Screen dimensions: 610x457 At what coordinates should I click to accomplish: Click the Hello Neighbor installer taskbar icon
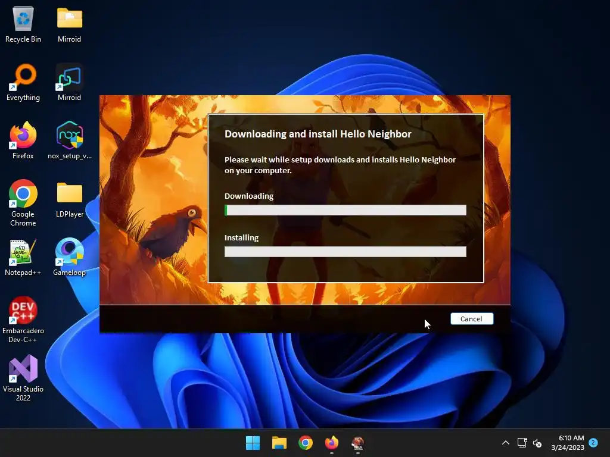[x=358, y=443]
